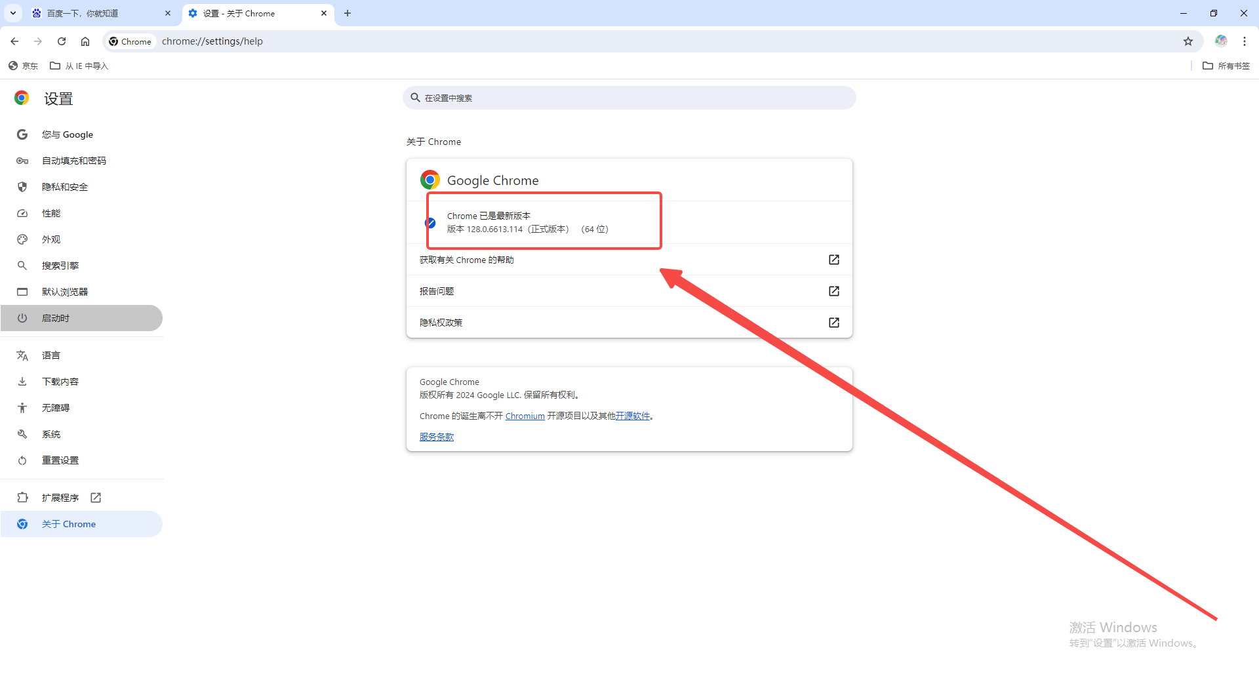Click the key icon for 自动填充和密码
The image size is (1259, 682).
coord(22,161)
